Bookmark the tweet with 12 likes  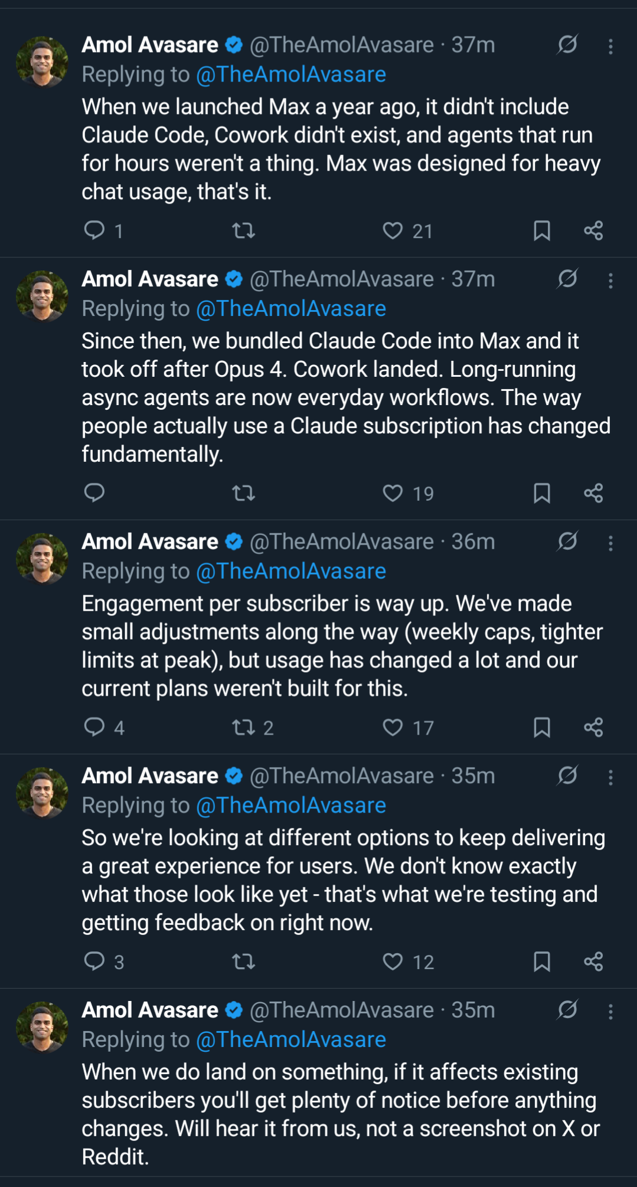[541, 961]
